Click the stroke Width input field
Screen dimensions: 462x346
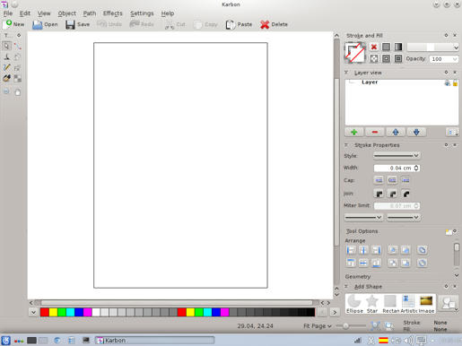click(397, 168)
